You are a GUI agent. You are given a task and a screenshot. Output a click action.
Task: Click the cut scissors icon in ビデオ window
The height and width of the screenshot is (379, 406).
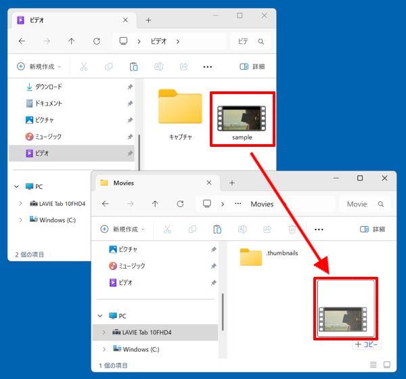coord(84,67)
